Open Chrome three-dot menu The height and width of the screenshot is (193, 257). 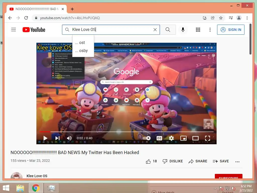click(247, 18)
